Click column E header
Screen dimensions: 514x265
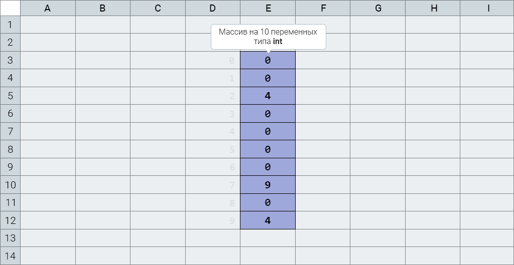[268, 8]
